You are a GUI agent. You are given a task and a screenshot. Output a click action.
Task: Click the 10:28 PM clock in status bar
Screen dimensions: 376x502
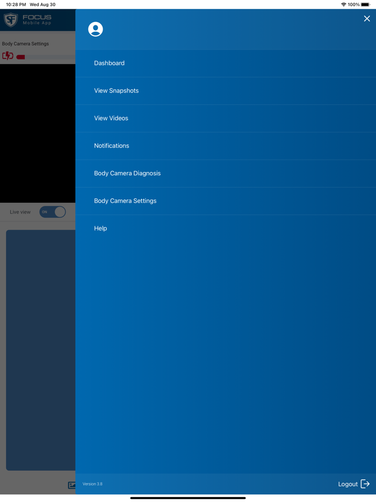[x=16, y=4]
